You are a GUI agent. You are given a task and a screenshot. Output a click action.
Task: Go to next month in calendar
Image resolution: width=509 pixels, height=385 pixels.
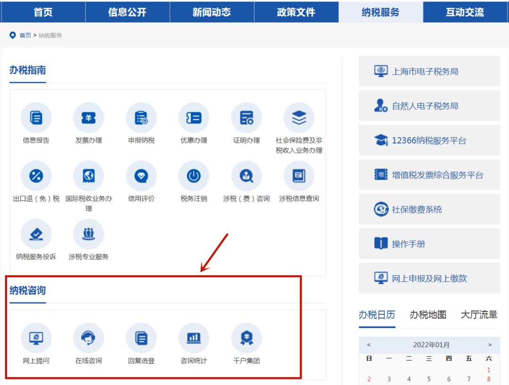[490, 345]
